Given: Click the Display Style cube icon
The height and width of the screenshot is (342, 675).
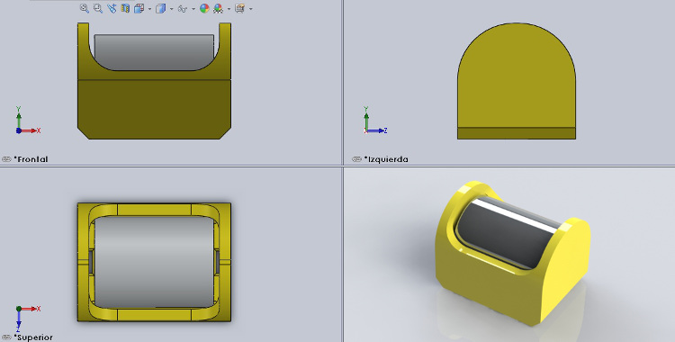Looking at the screenshot, I should pos(160,9).
